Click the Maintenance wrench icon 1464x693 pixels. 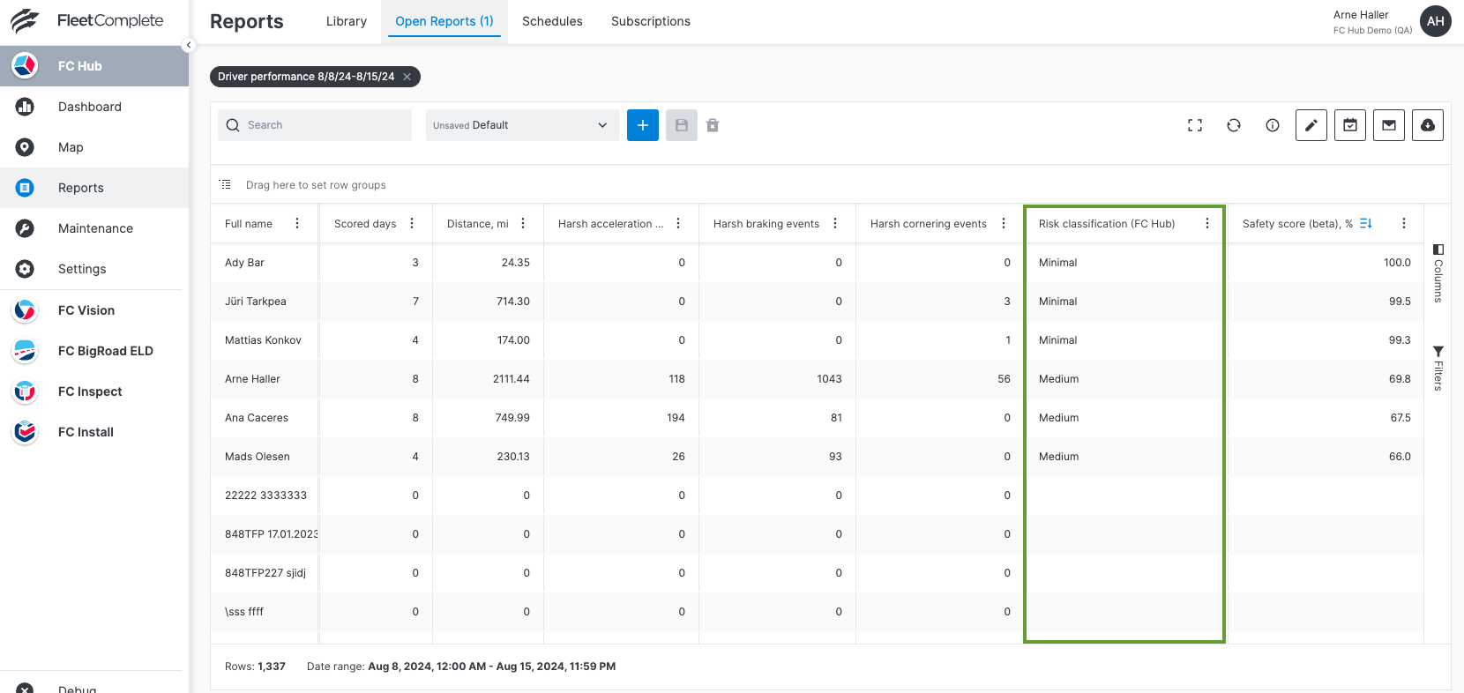[25, 228]
